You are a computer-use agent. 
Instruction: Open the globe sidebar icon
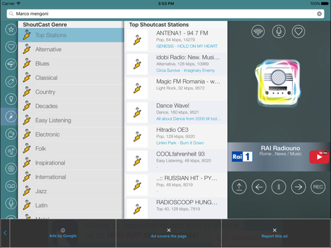pyautogui.click(x=11, y=169)
